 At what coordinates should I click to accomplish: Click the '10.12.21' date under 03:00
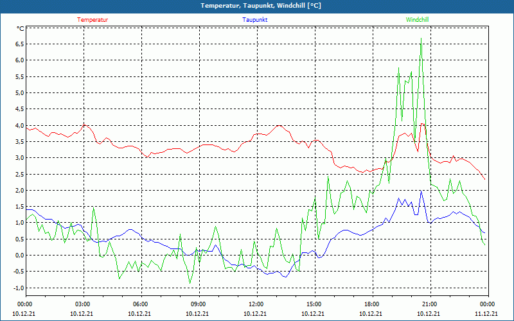(x=82, y=313)
